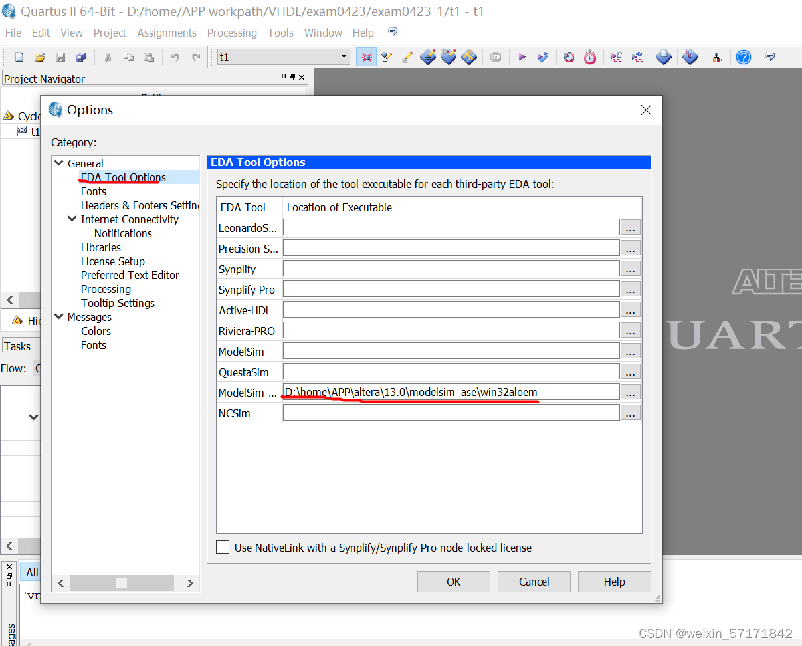Click browse button for LeonardoSpectrum row
Image resolution: width=802 pixels, height=646 pixels.
click(631, 228)
